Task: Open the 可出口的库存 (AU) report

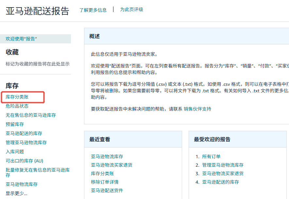Action: click(24, 161)
